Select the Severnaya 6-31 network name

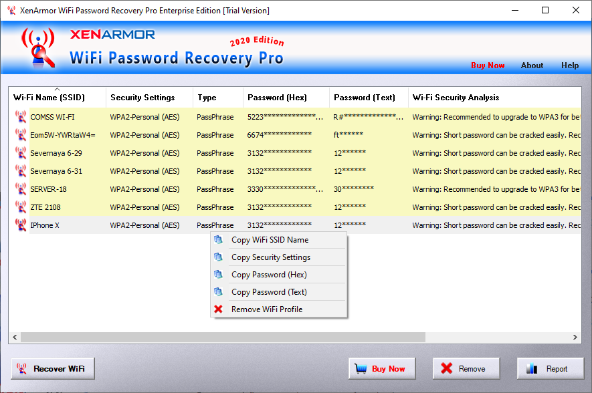point(56,171)
